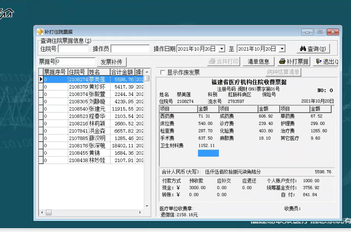The image size is (351, 232).
Task: Click the 病种结算清单 button
Action: (283, 72)
